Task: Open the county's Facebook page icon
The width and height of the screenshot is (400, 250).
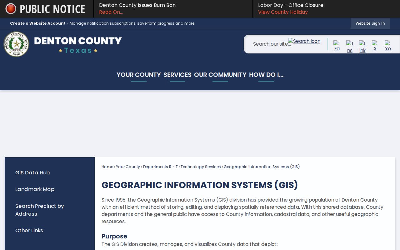Action: (337, 46)
